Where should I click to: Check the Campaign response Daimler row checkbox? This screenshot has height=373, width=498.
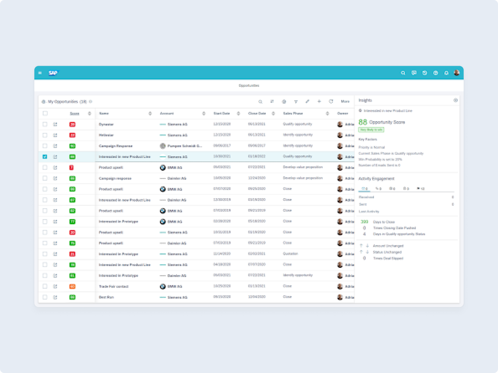[45, 178]
